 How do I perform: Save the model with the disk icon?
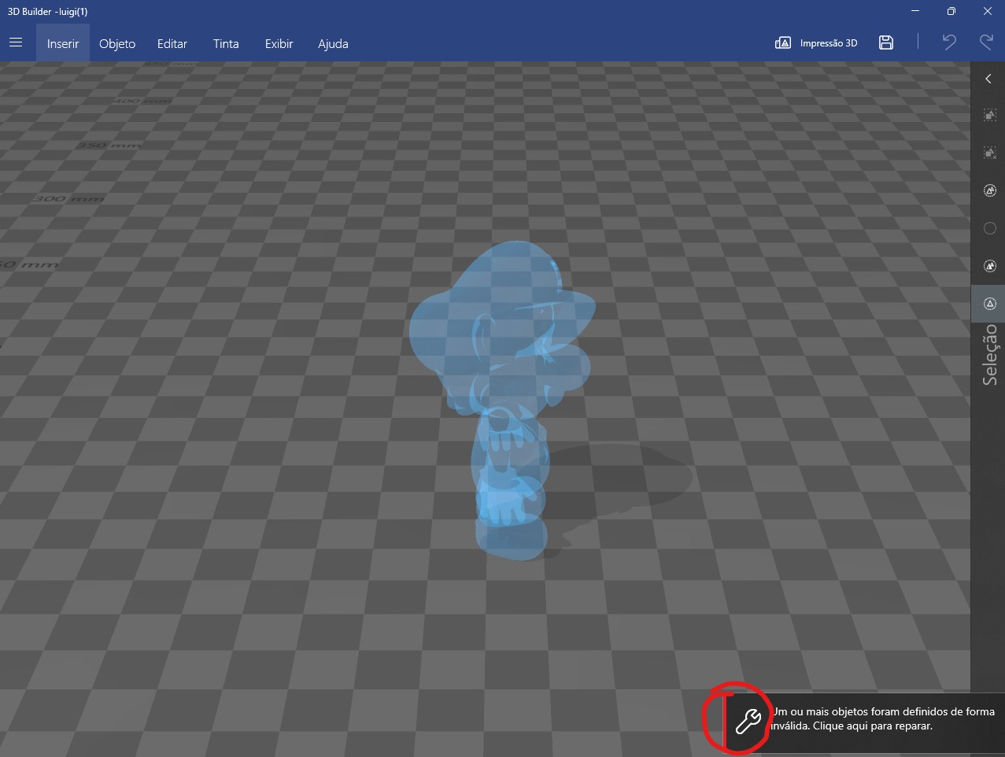click(886, 43)
